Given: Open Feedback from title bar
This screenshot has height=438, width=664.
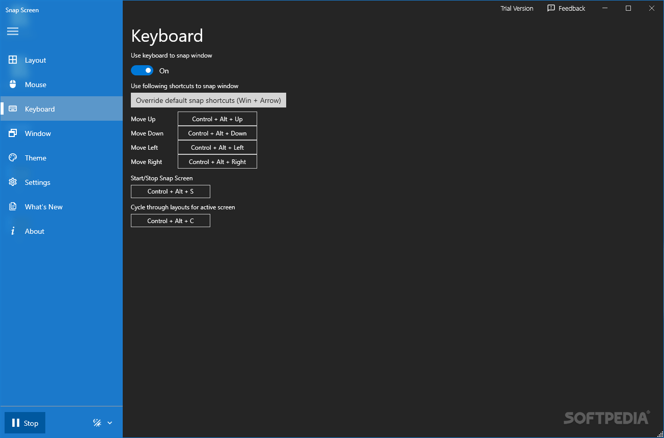Looking at the screenshot, I should [566, 8].
